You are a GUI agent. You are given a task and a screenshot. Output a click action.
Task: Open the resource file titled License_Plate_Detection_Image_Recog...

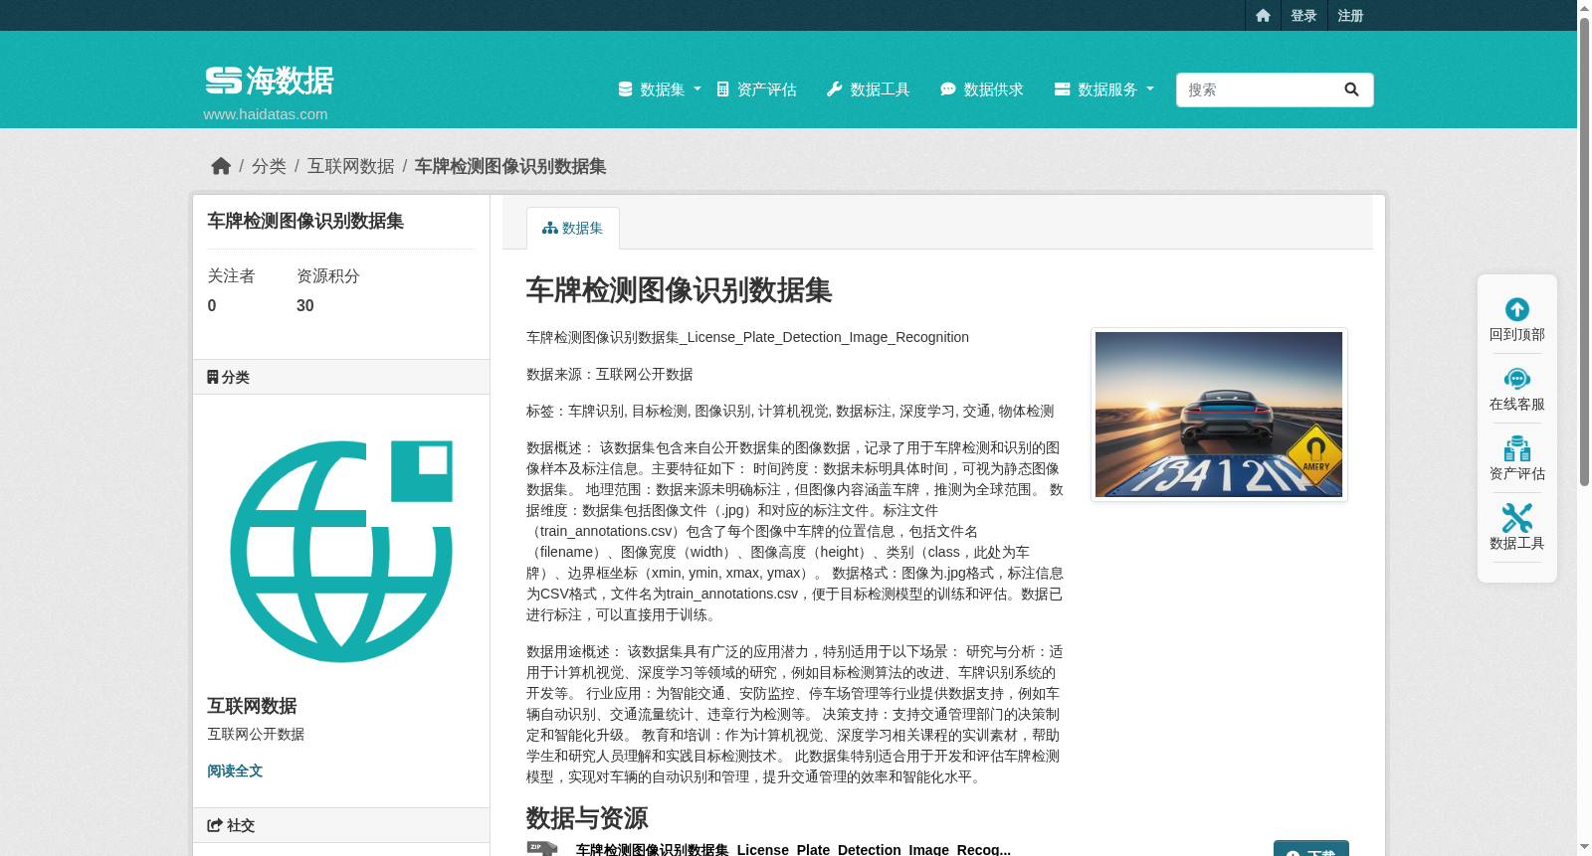(x=793, y=850)
